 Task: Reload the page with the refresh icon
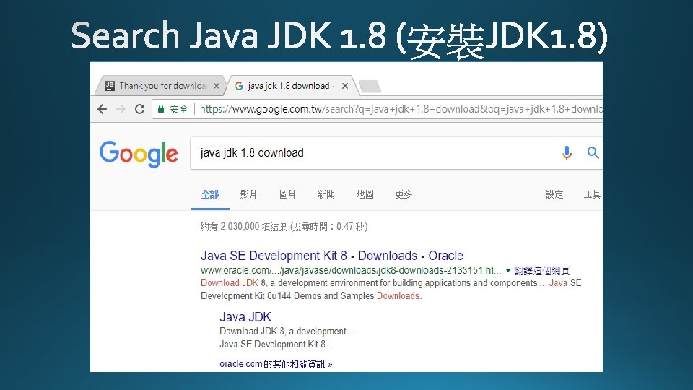click(139, 109)
